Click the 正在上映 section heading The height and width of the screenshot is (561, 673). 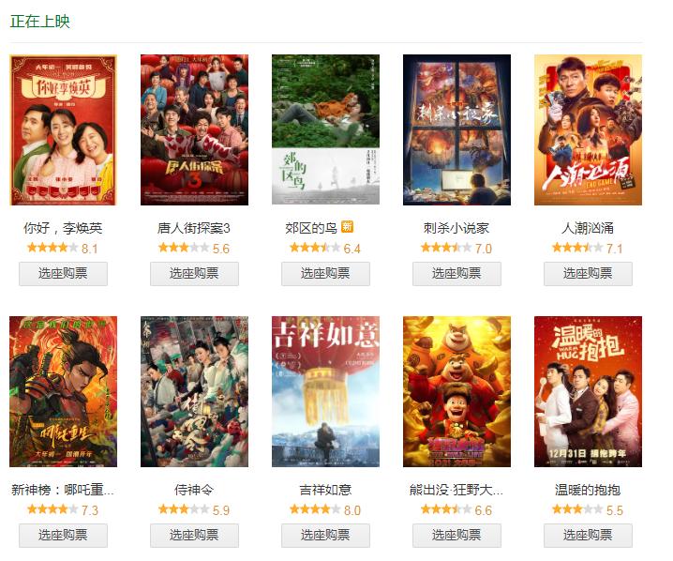coord(40,21)
